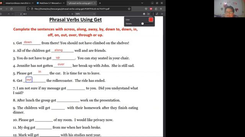Go back with the browser back arrow
Viewport: 245px width, 137px height.
1,9
